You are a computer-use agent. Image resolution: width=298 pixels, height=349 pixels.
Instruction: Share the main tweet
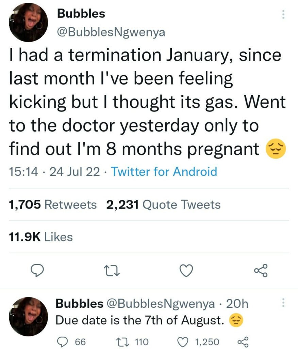pos(261,271)
